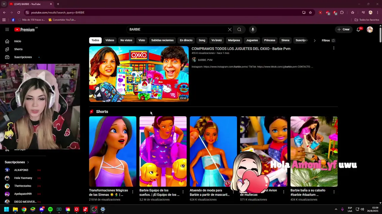Select the Mariposa filter chip
Image resolution: width=382 pixels, height=214 pixels.
click(234, 40)
